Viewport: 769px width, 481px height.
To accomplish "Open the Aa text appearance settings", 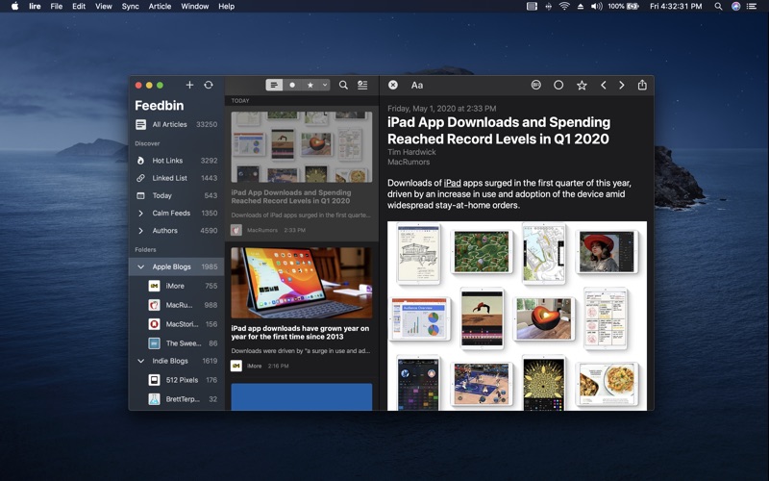I will (417, 85).
